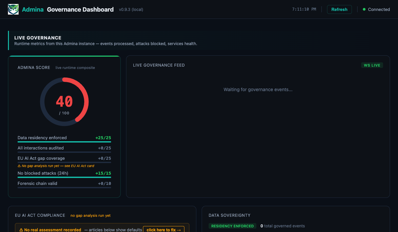Image resolution: width=398 pixels, height=232 pixels.
Task: Click the '+25/25' score value
Action: click(x=103, y=138)
